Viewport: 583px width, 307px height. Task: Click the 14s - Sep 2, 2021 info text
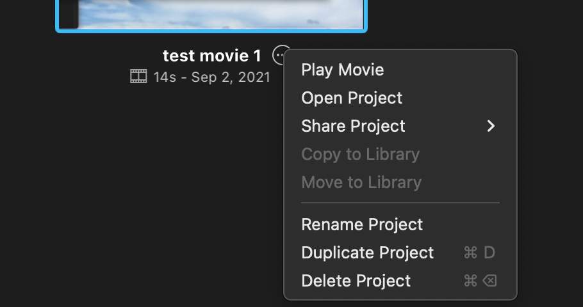pyautogui.click(x=211, y=77)
